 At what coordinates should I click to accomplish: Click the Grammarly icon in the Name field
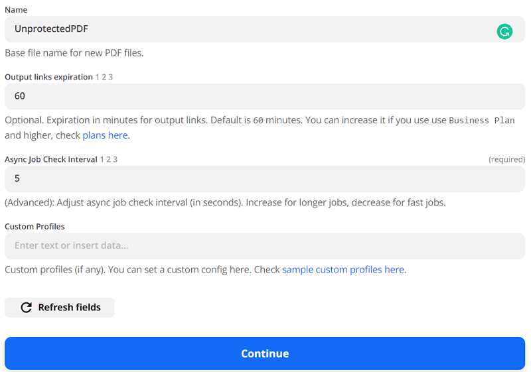(x=504, y=31)
